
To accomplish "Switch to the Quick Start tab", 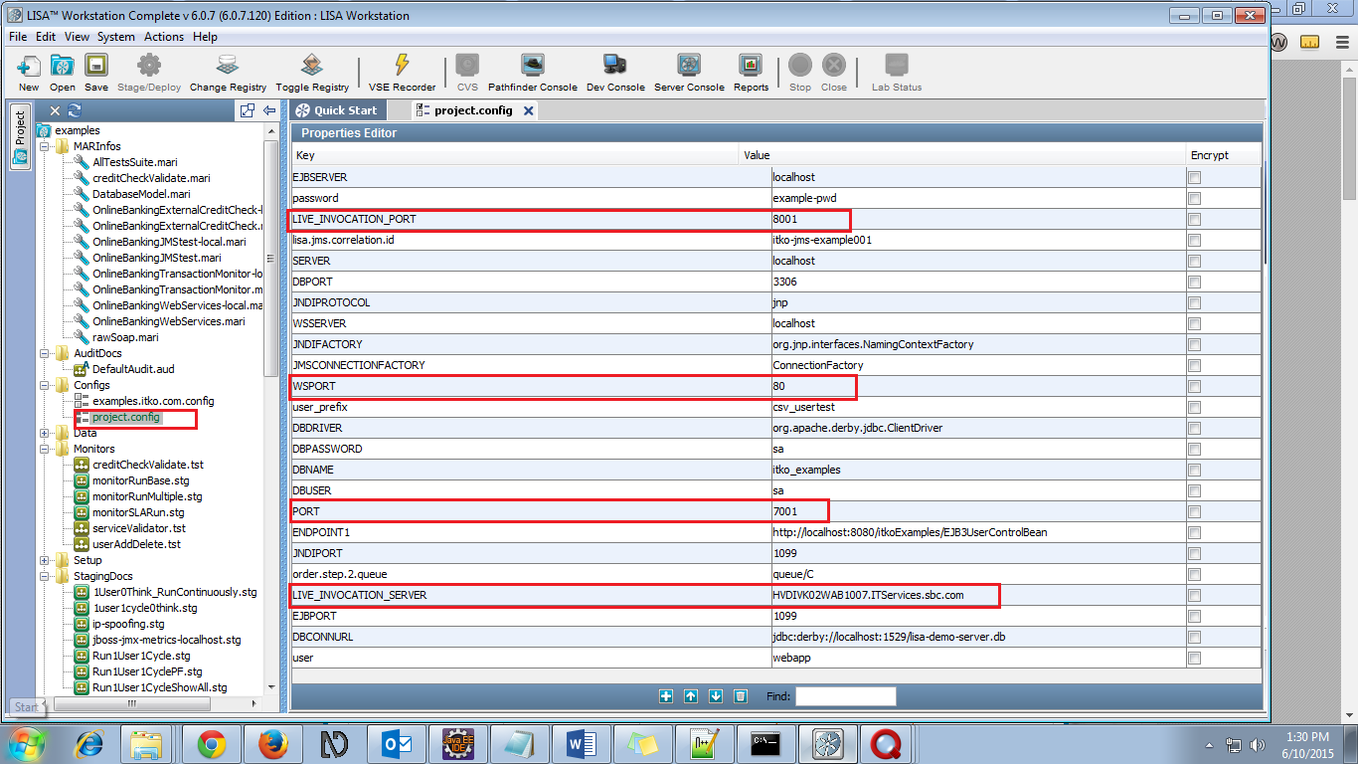I will point(345,109).
